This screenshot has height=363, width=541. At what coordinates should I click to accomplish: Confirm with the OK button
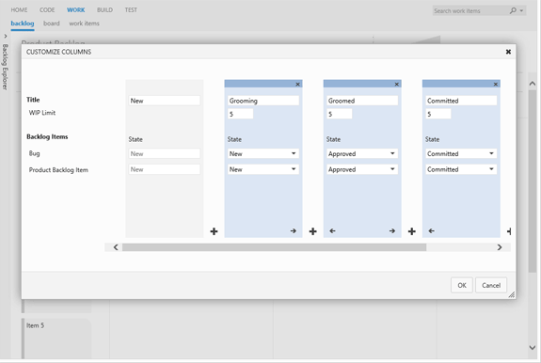462,285
